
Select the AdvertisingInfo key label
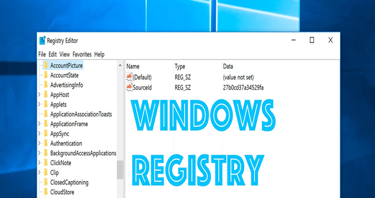coord(67,85)
